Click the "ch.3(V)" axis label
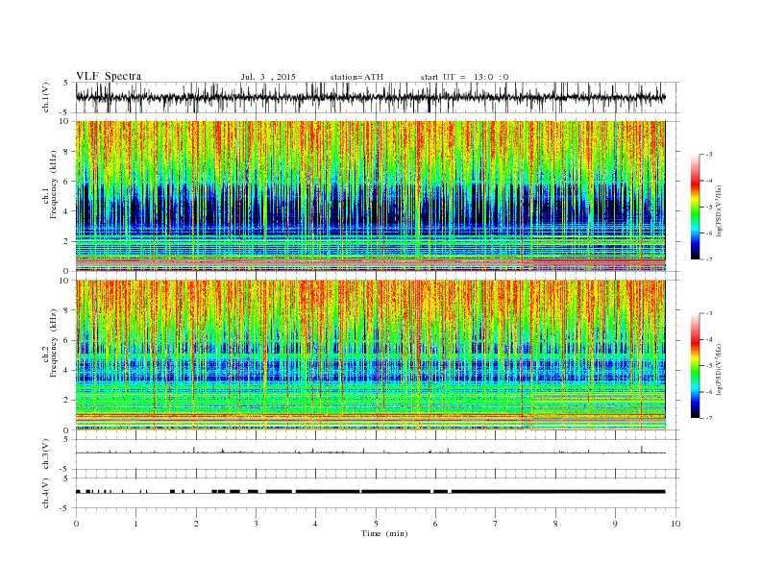The image size is (761, 588). click(46, 454)
